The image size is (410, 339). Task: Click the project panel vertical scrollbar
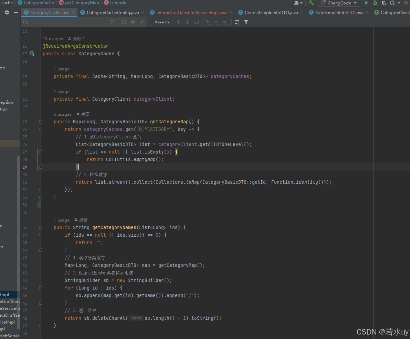click(19, 243)
